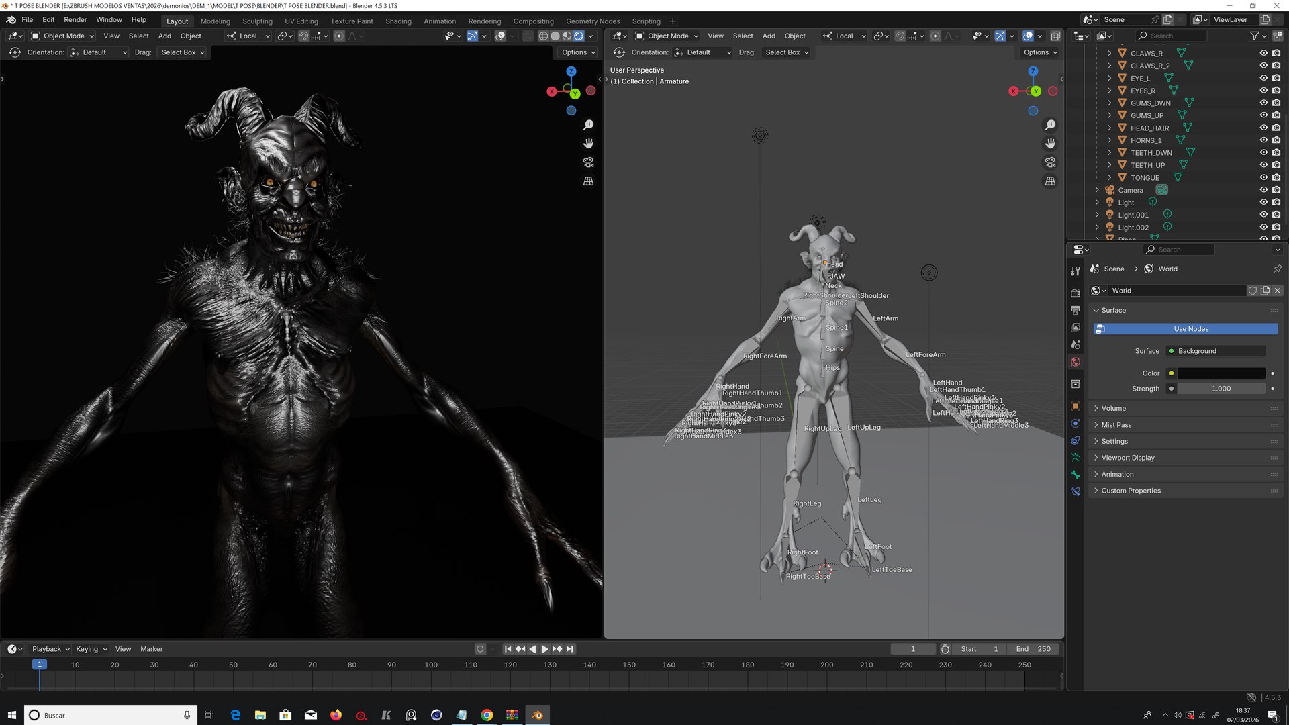This screenshot has width=1289, height=725.
Task: Open the Armature data properties tab
Action: pos(1076,457)
